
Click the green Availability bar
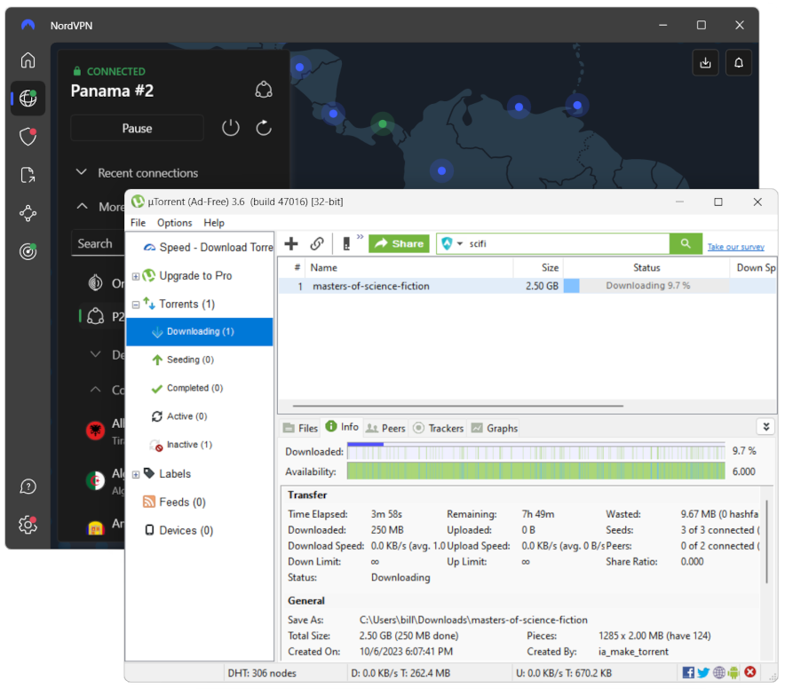coord(535,471)
